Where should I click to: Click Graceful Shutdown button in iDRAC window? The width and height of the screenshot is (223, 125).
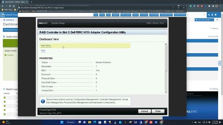pyautogui.click(x=10, y=30)
